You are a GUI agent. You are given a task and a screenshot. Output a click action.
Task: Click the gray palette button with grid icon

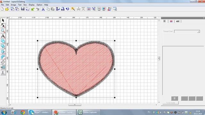tap(175, 98)
